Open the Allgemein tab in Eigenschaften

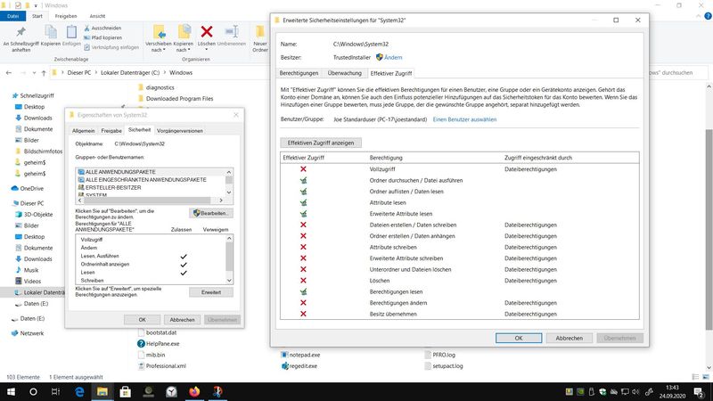[83, 130]
